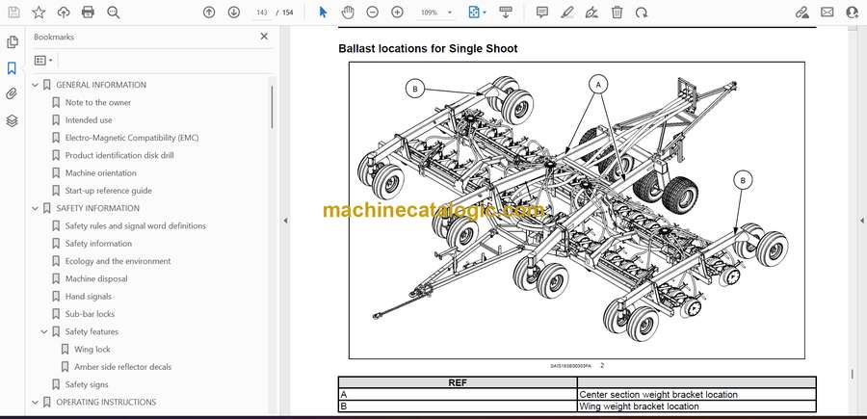Collapse Safety features bookmark subgroup
Viewport: 867px width, 419px height.
pyautogui.click(x=44, y=331)
